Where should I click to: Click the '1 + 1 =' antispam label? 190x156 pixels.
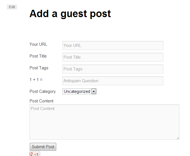36,80
